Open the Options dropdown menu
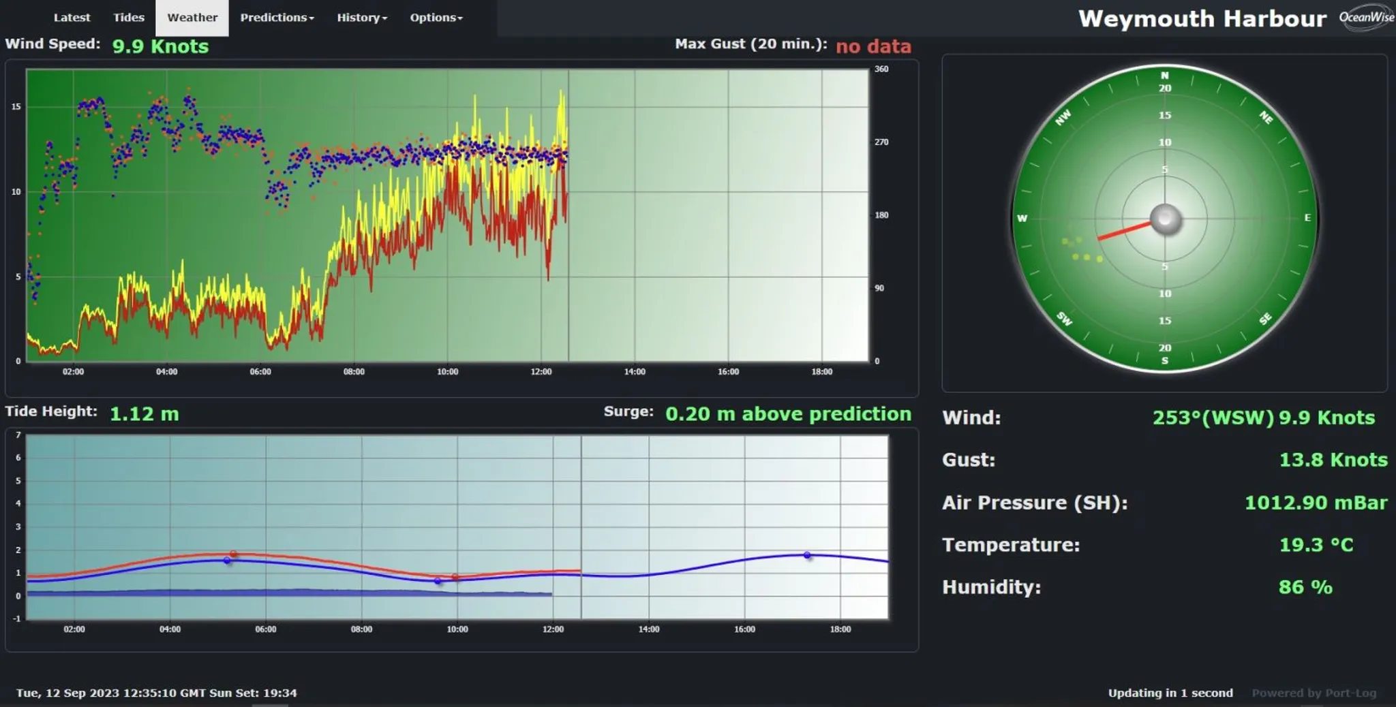 tap(436, 18)
